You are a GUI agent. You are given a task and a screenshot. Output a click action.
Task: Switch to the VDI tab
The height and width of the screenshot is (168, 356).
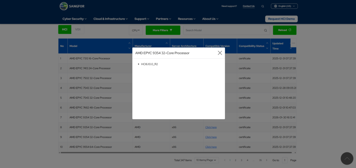78,29
